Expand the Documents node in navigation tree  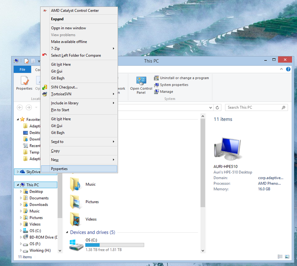[x=21, y=198]
